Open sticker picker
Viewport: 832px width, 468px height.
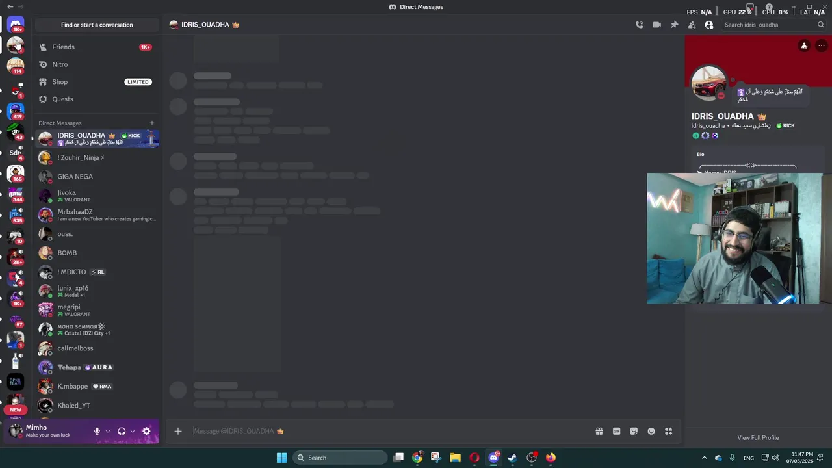coord(634,431)
